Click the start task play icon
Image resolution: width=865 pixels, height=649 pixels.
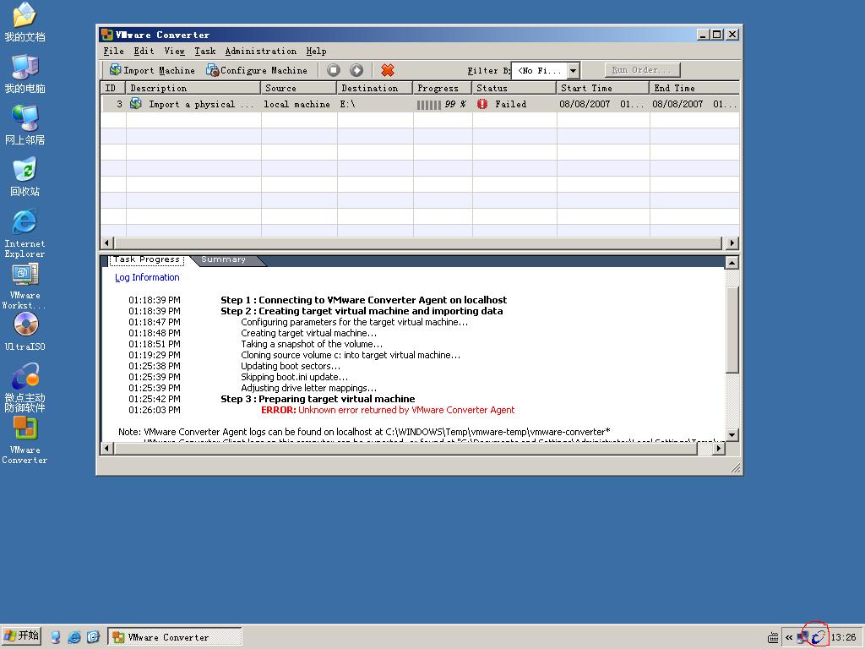pyautogui.click(x=356, y=70)
